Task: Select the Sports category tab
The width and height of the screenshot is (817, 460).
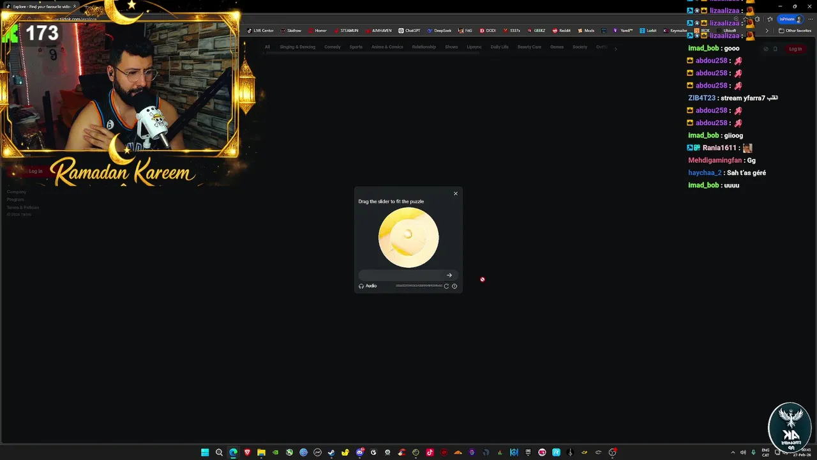Action: tap(356, 47)
